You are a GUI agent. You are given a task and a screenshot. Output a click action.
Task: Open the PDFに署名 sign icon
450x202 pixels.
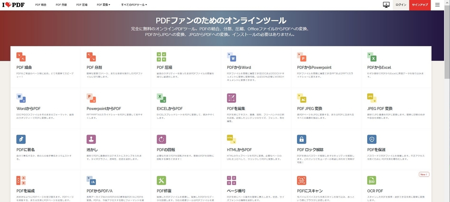[21, 139]
